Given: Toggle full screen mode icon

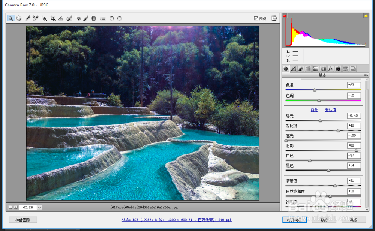Looking at the screenshot, I should point(274,18).
